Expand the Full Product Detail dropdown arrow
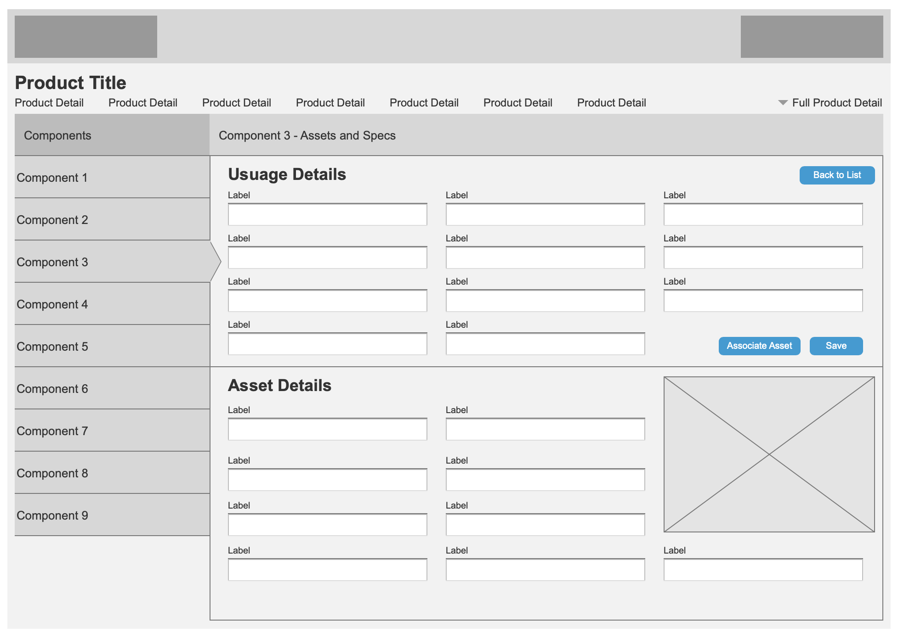 click(x=783, y=103)
